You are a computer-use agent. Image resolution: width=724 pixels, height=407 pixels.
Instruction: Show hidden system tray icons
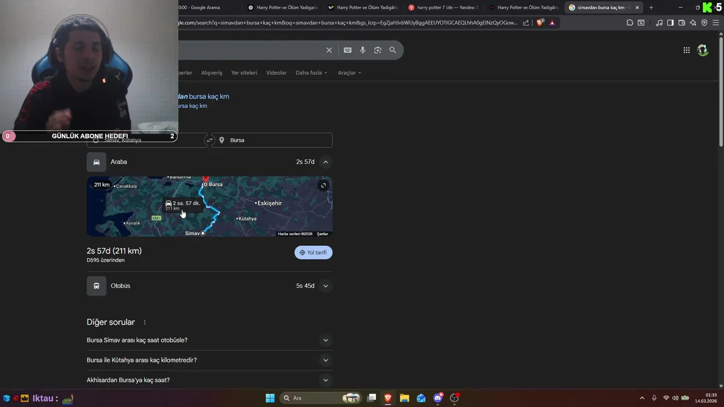(641, 398)
